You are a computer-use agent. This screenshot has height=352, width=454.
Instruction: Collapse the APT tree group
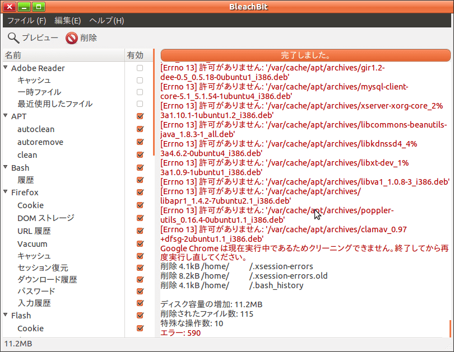pyautogui.click(x=6, y=116)
